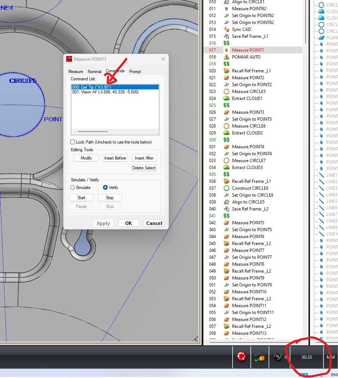Close the Measure POINT1 dialog

coord(163,59)
